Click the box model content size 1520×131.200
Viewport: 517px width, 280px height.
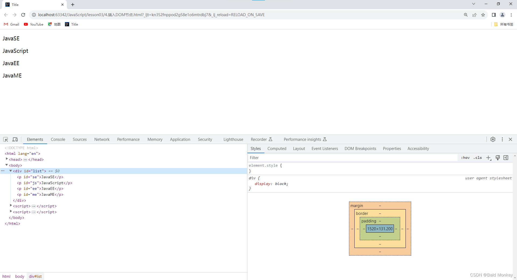pyautogui.click(x=380, y=229)
